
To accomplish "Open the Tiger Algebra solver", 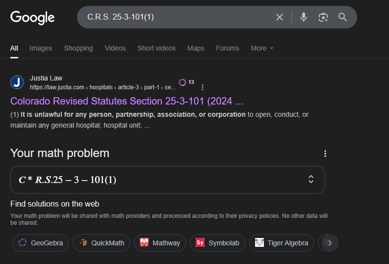I will (x=282, y=243).
